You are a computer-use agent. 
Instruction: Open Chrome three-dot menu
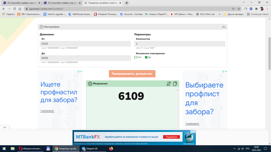tap(267, 9)
